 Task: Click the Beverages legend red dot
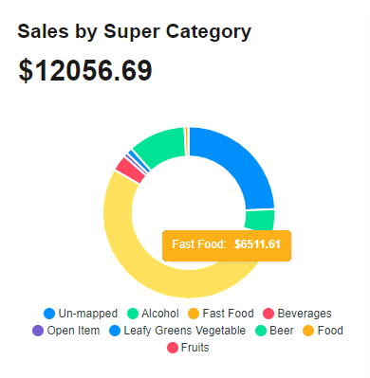coord(268,314)
